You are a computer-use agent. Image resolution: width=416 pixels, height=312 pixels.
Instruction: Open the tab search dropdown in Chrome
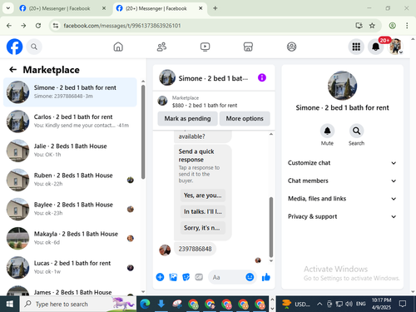[8, 8]
